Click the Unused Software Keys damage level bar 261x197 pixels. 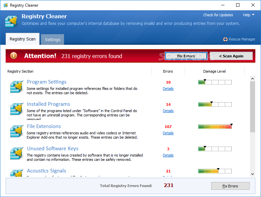coord(215,149)
